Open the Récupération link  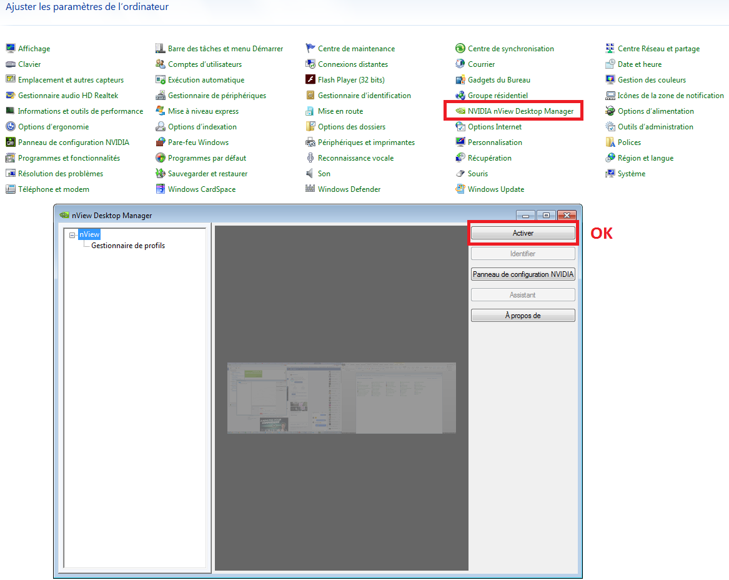(490, 158)
